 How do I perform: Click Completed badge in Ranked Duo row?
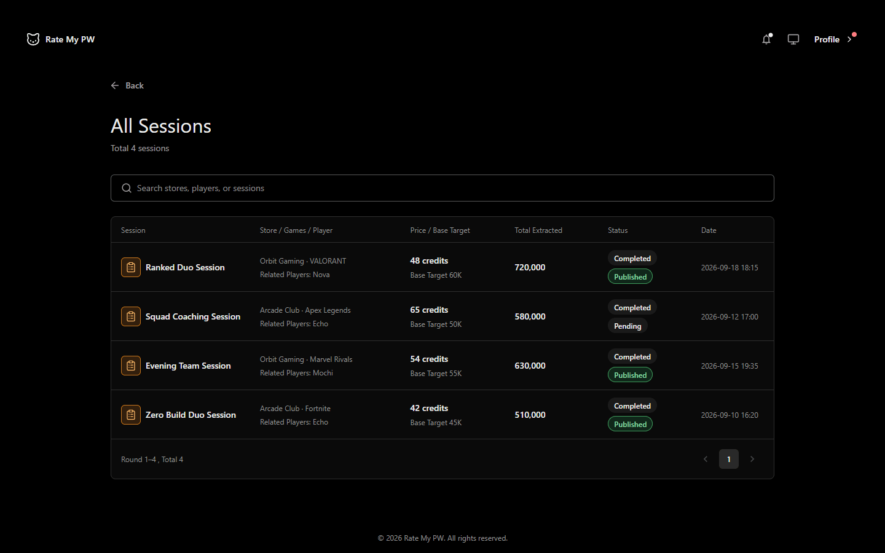pos(632,258)
